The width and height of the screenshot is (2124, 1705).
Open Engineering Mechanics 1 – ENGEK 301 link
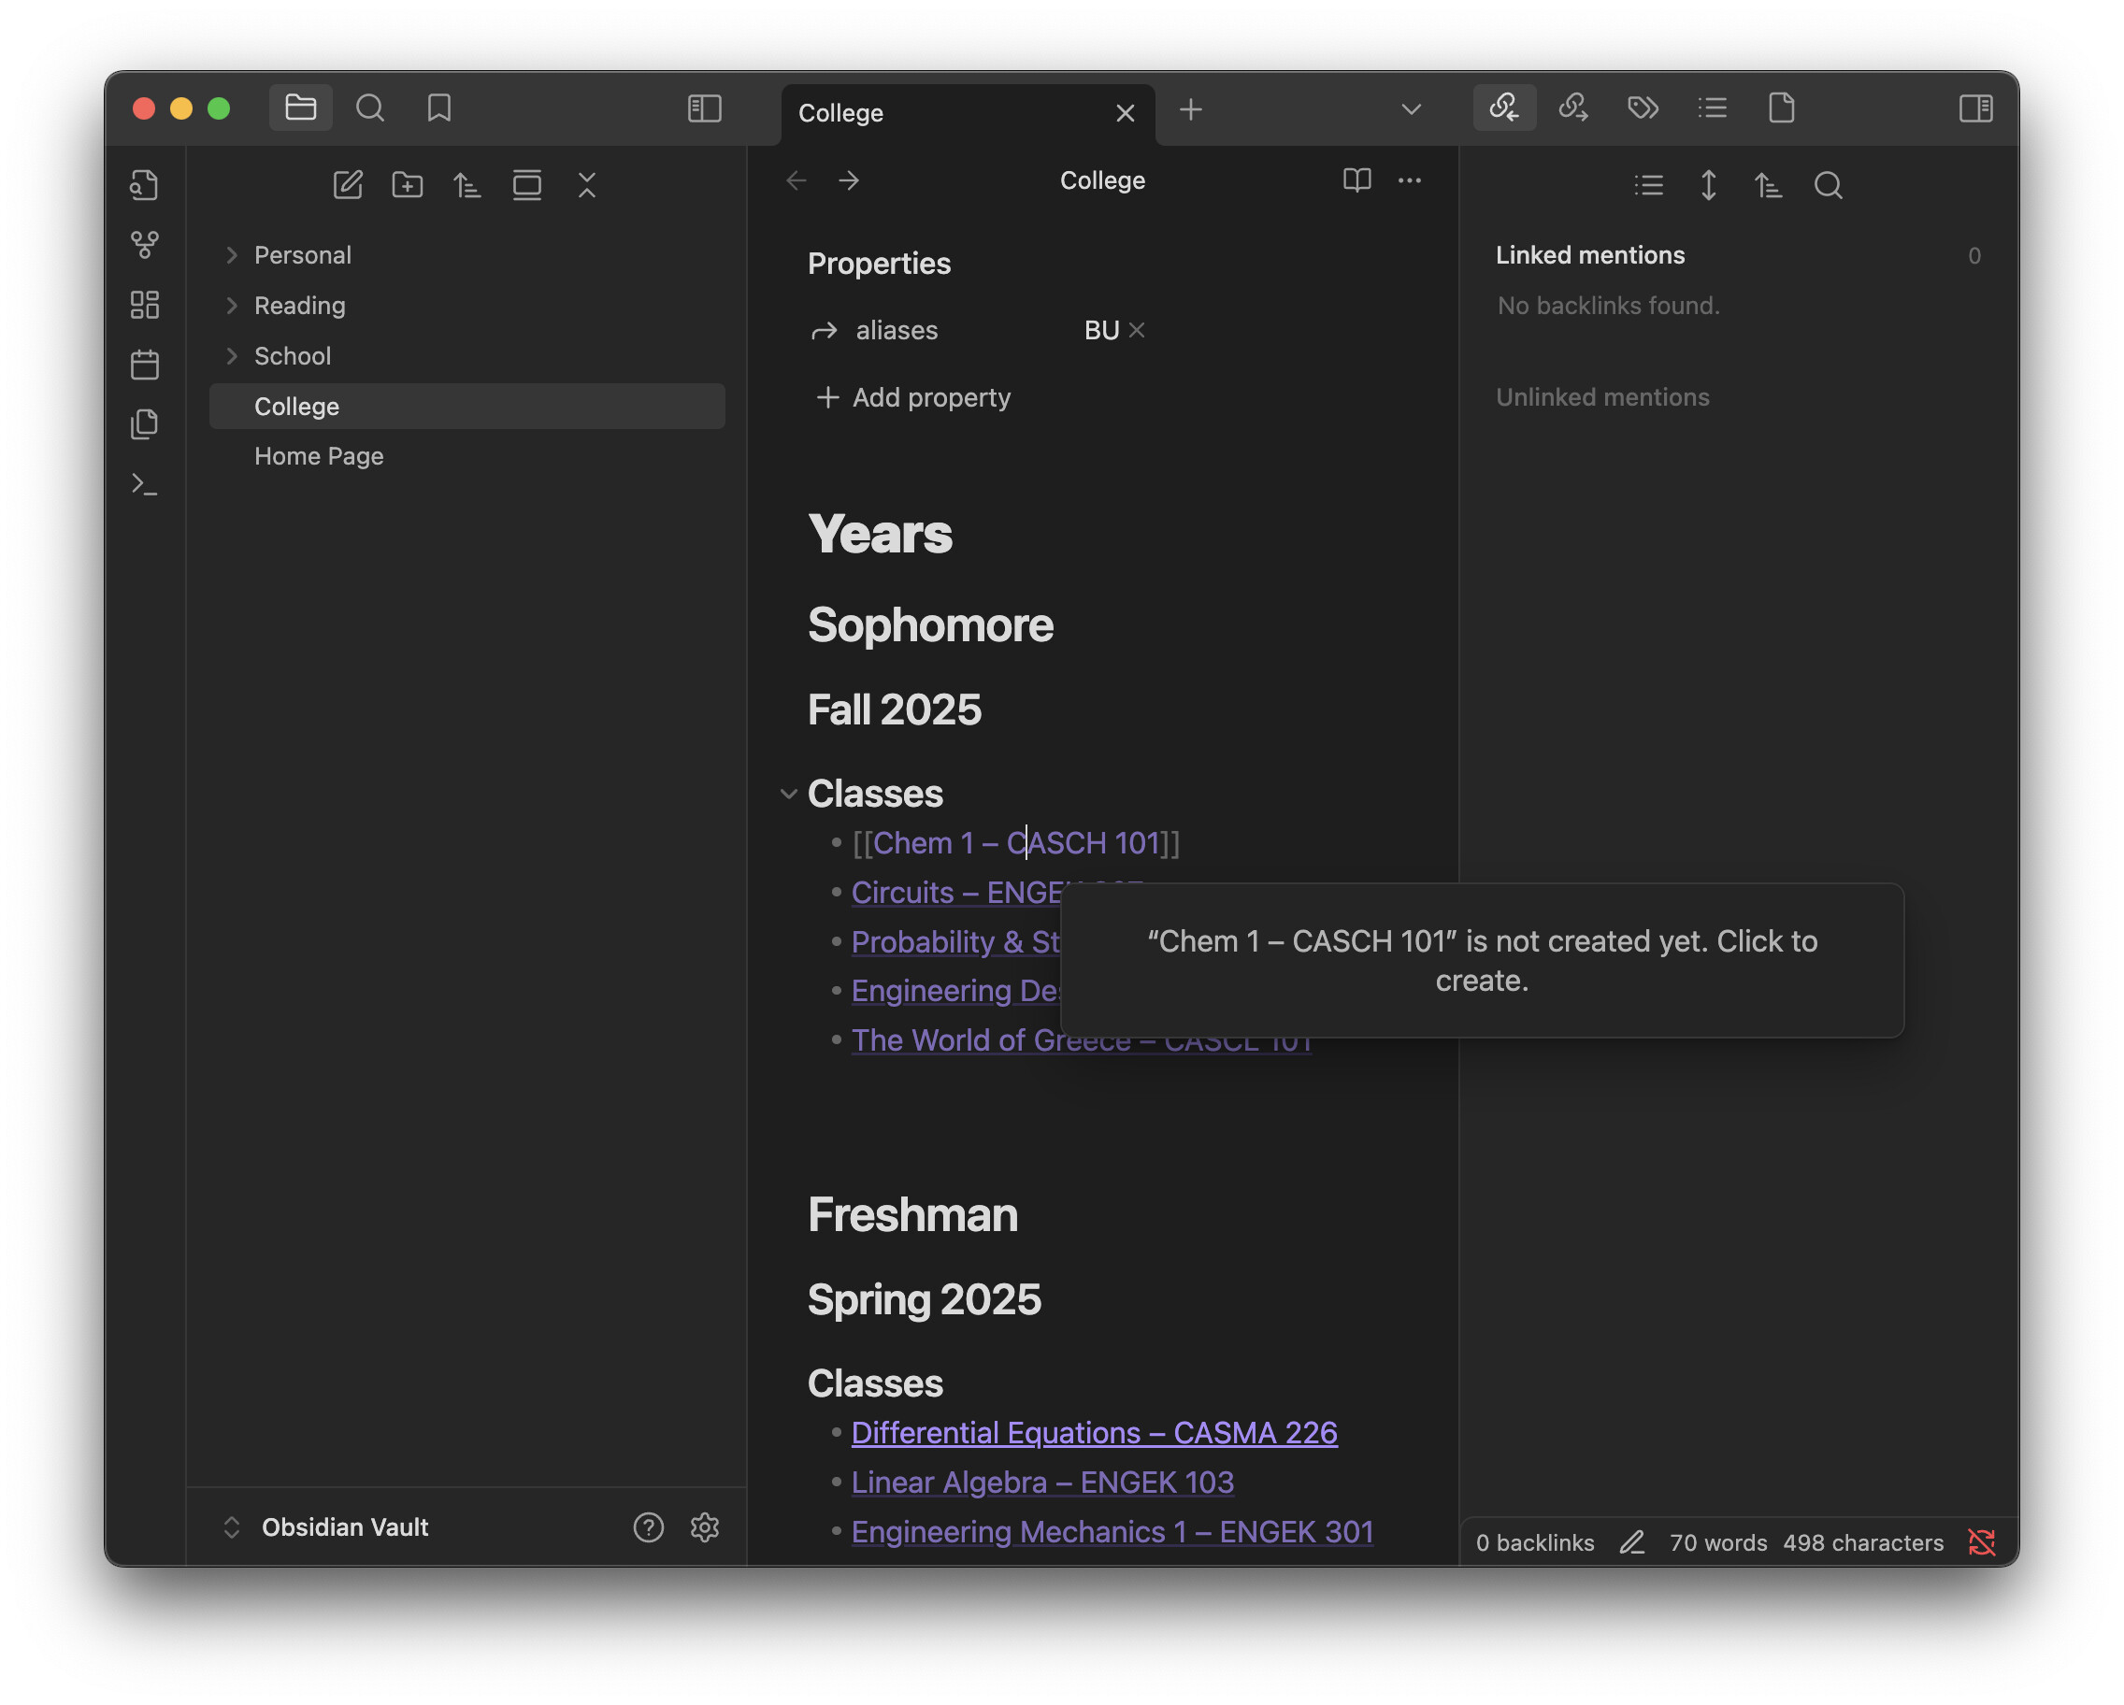(1112, 1532)
